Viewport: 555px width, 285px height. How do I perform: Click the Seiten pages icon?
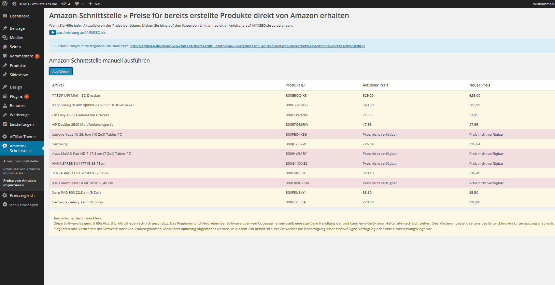coord(5,47)
